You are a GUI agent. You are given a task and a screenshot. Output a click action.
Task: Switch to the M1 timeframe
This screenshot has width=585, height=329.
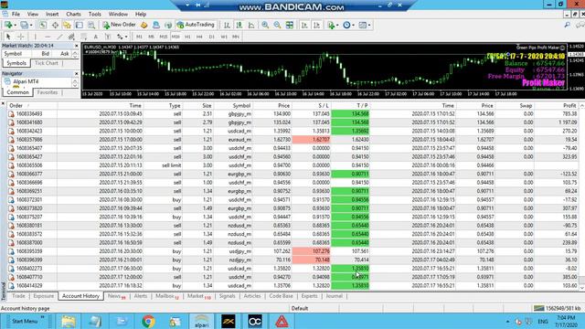(139, 37)
